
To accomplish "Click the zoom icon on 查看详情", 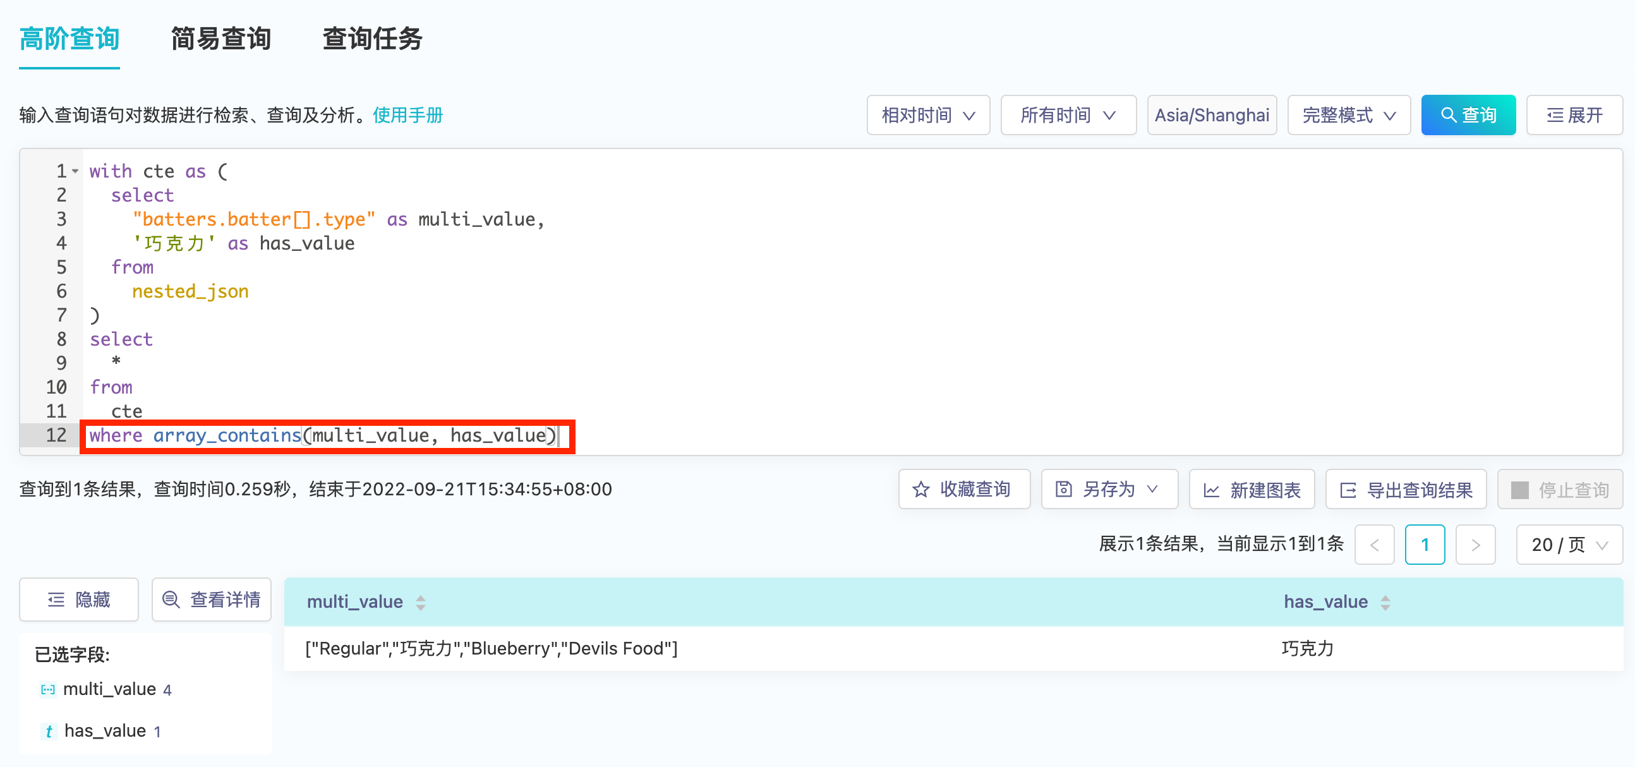I will 171,600.
